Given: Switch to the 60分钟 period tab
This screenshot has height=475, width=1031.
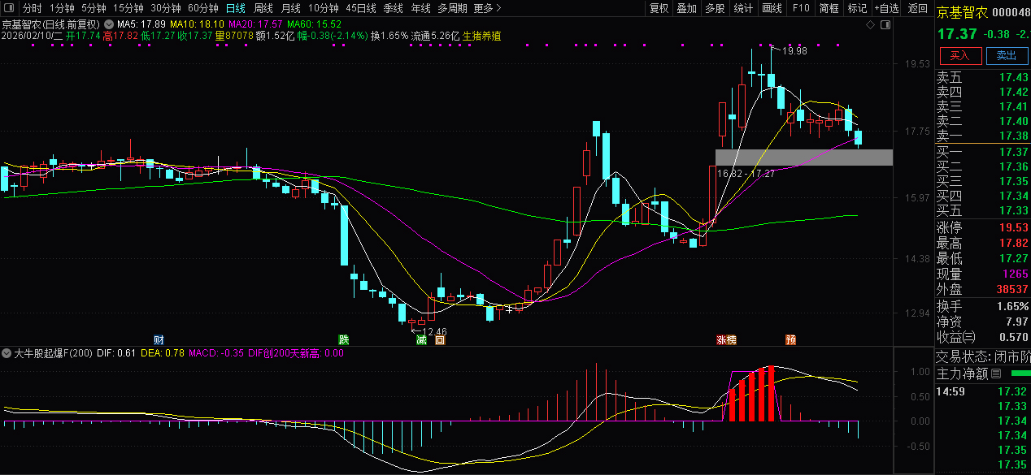Looking at the screenshot, I should click(203, 9).
